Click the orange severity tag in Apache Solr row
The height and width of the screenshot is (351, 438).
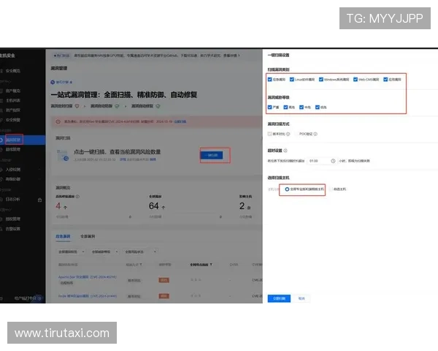click(164, 280)
